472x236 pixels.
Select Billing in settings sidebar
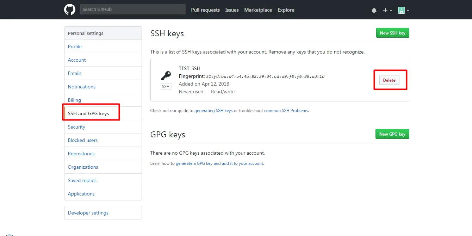pyautogui.click(x=103, y=100)
